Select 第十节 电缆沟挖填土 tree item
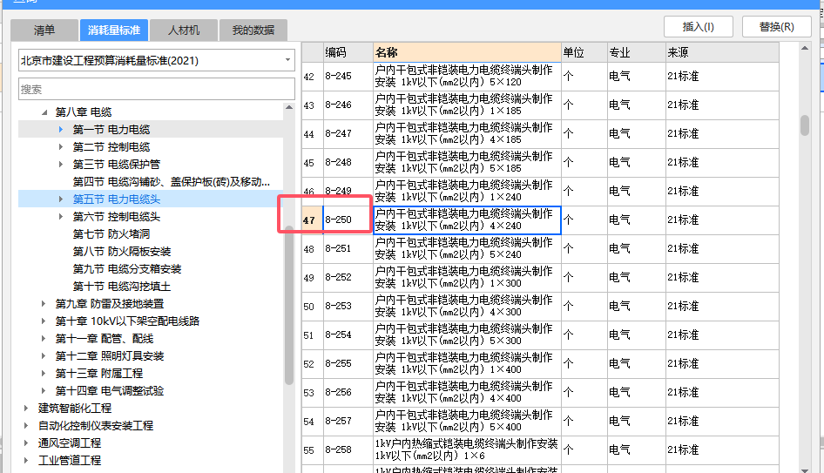Image resolution: width=824 pixels, height=473 pixels. 122,287
